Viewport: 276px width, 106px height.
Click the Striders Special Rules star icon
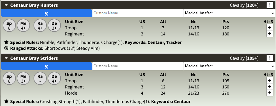click(6, 101)
